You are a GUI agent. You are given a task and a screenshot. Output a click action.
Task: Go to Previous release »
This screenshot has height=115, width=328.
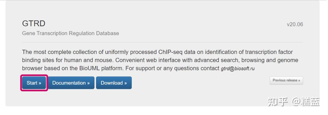286,81
